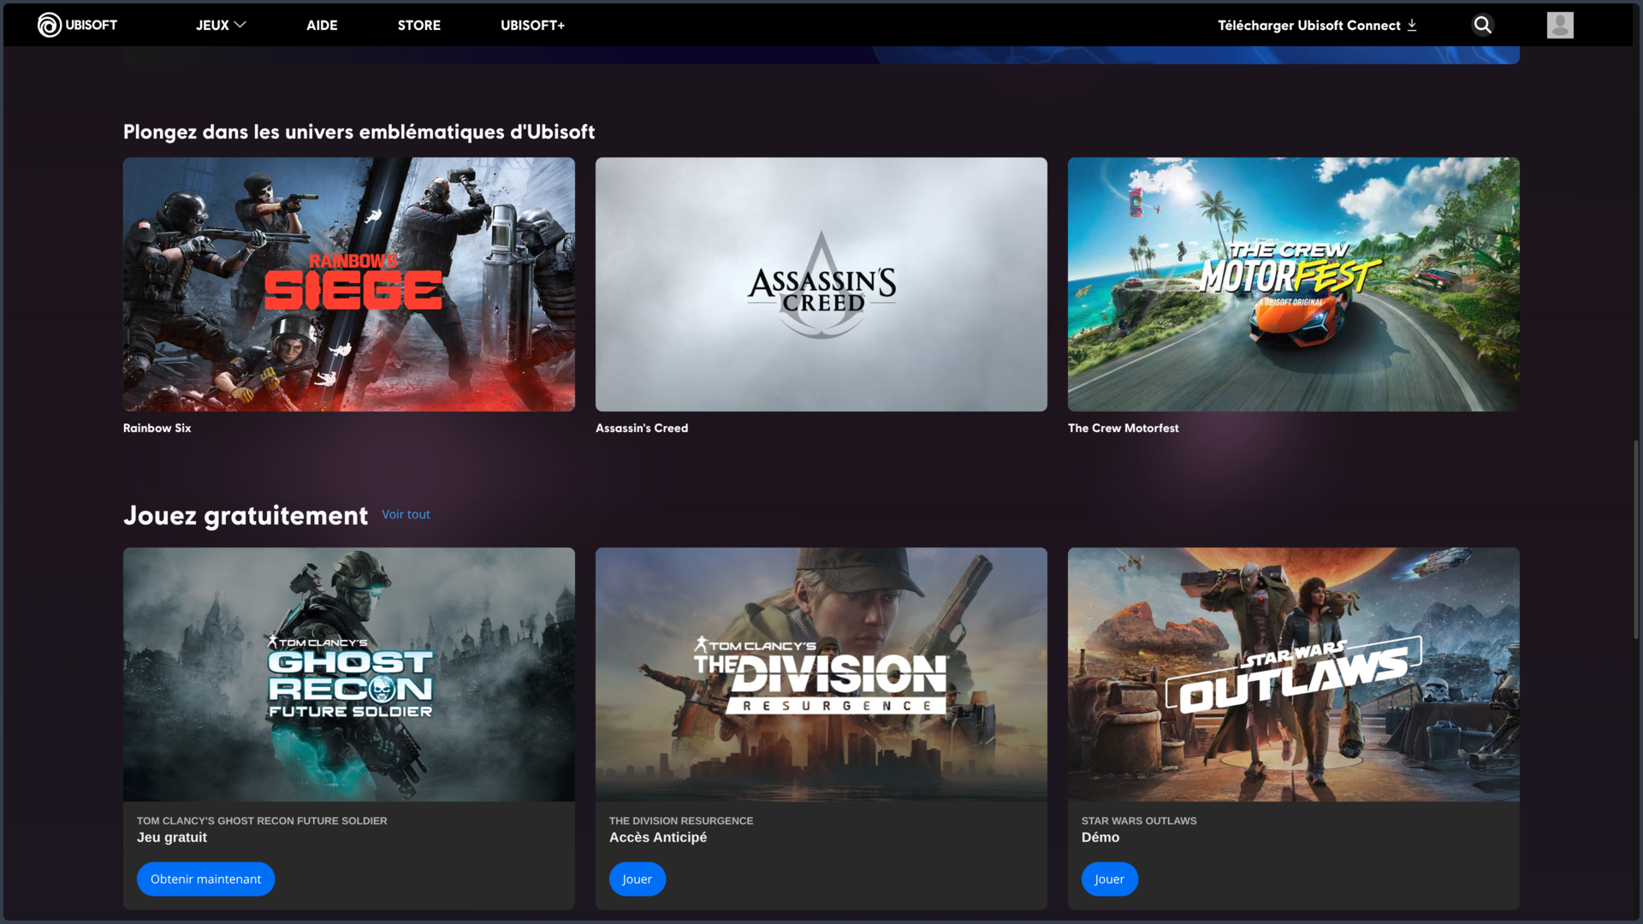Click THE DIVISION RESURGENCE title text
Viewport: 1643px width, 924px height.
point(681,820)
